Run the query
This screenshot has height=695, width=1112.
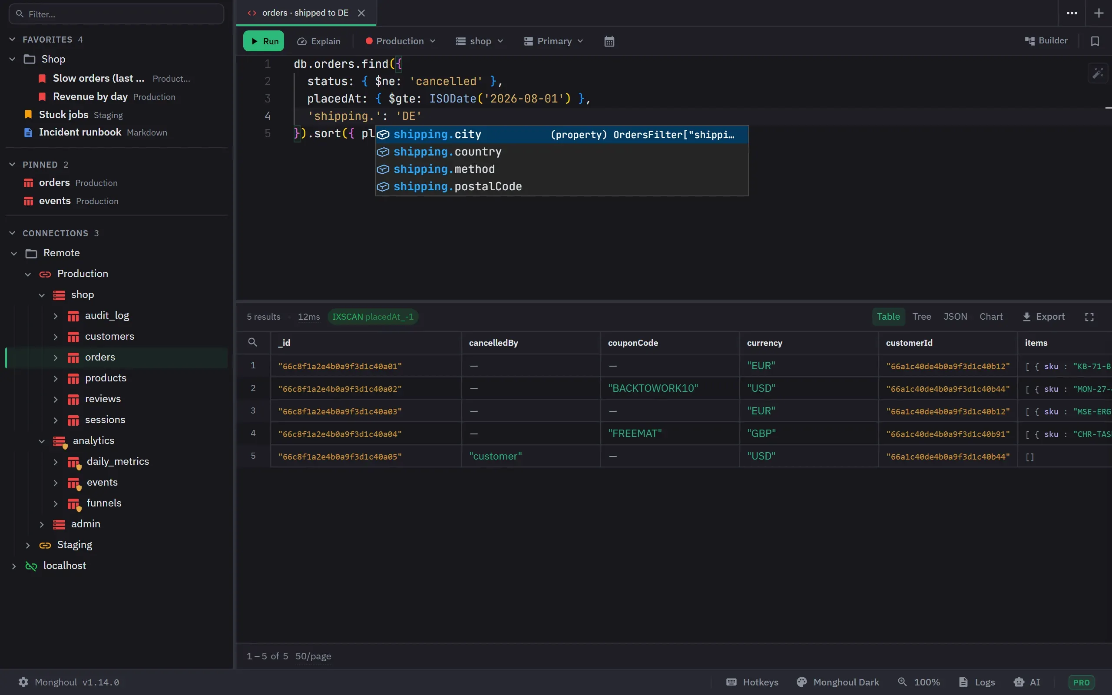pos(264,41)
